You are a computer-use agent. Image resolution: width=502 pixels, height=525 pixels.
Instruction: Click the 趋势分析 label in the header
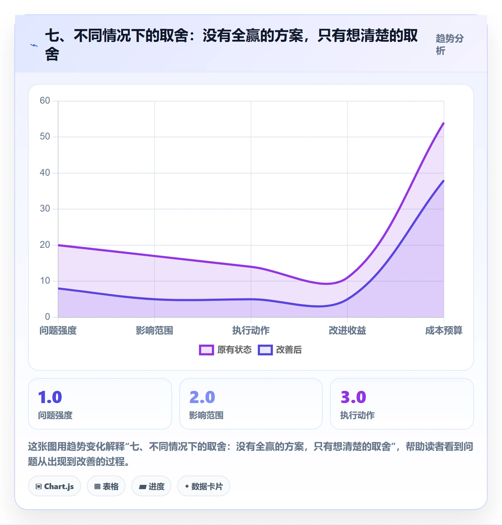coord(450,44)
